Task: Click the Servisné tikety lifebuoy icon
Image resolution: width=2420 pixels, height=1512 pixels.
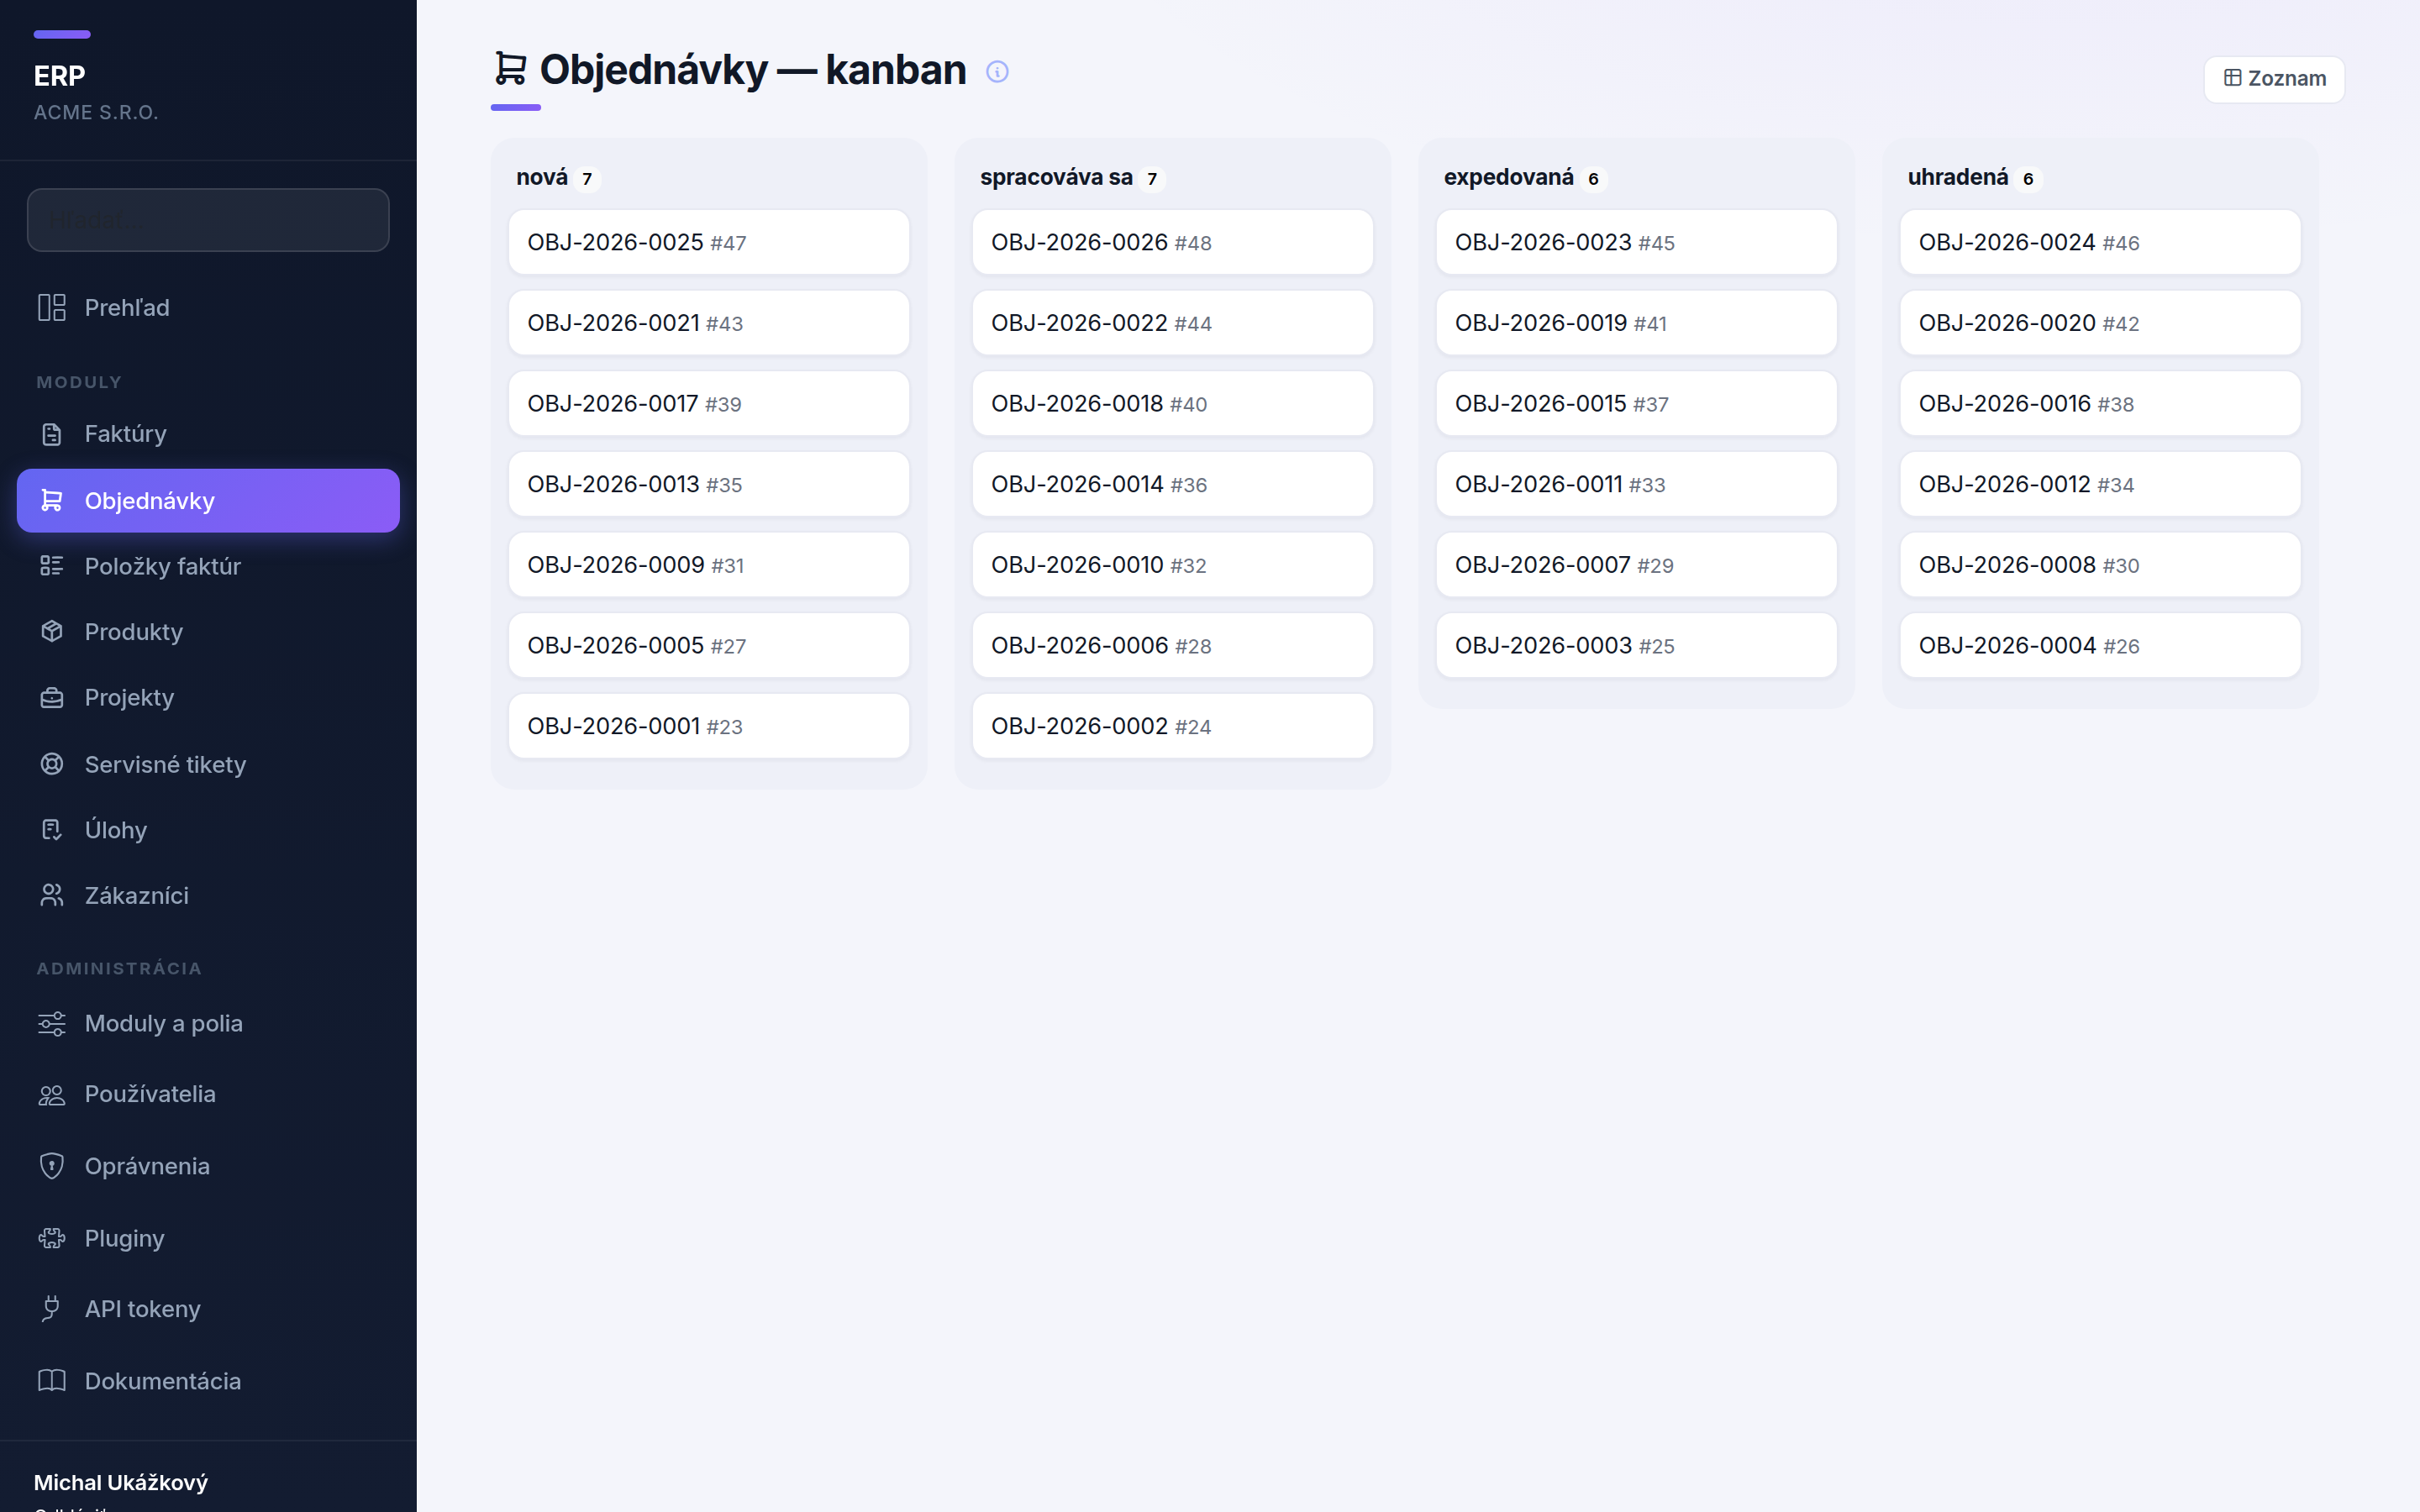Action: pyautogui.click(x=52, y=764)
